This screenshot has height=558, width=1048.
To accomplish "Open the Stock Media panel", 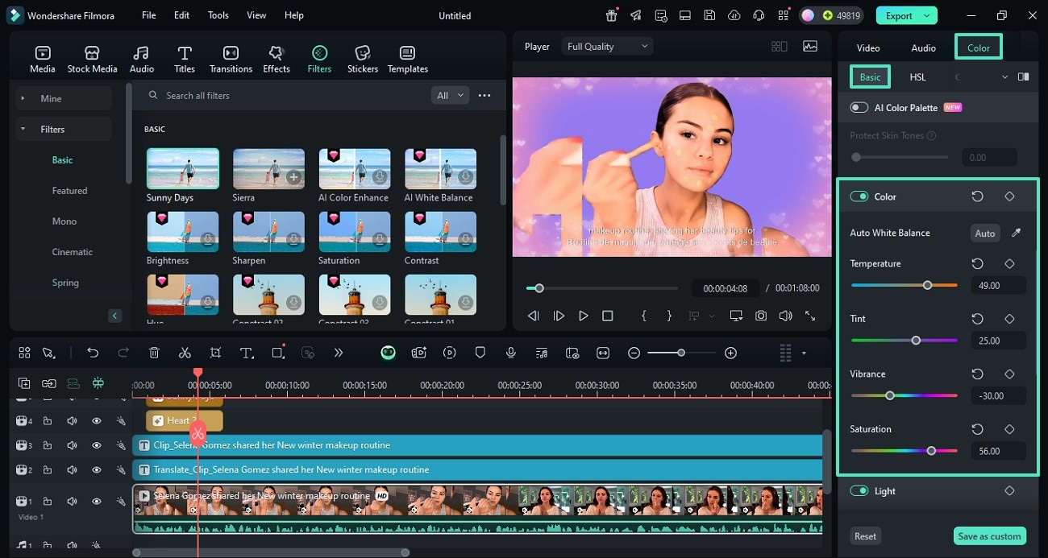I will tap(92, 60).
